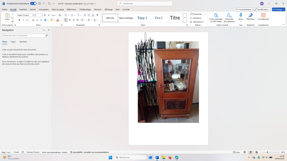Switch to the Insertion tab
Image resolution: width=287 pixels, height=161 pixels.
coord(23,9)
